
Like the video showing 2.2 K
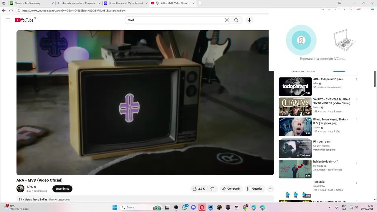coord(199,189)
